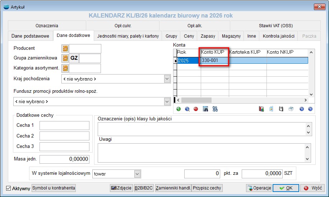The height and width of the screenshot is (197, 329).
Task: Toggle the Aktywny checkbox
Action: click(9, 188)
